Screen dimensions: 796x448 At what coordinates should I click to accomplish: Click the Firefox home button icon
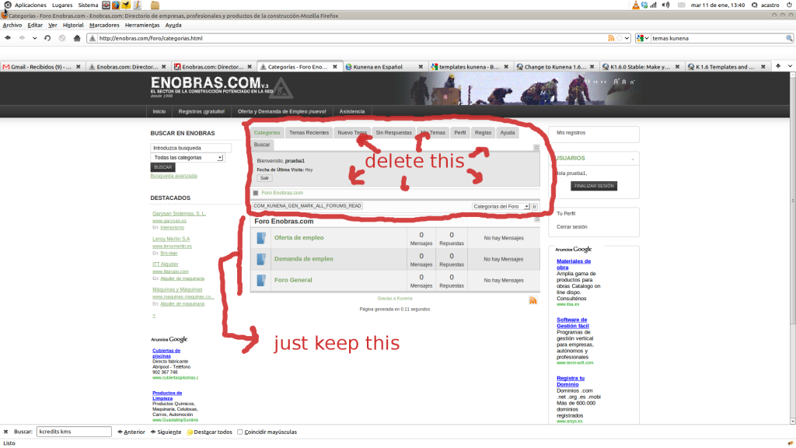pyautogui.click(x=75, y=38)
